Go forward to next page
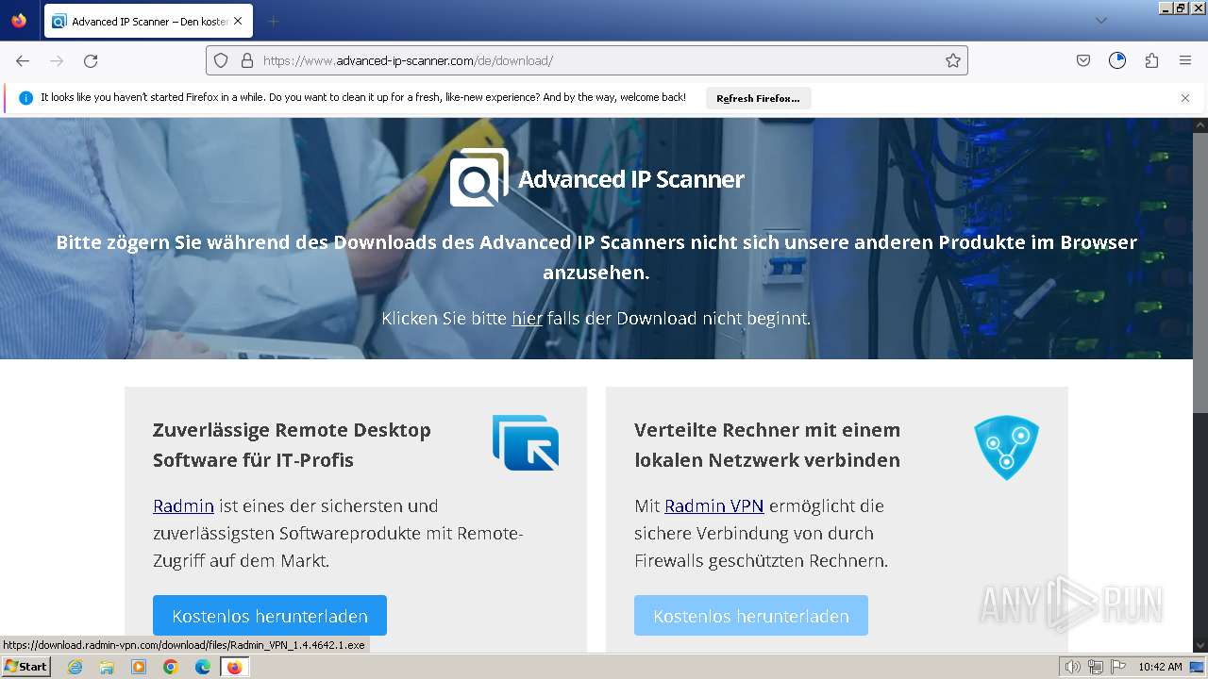The image size is (1208, 679). (57, 60)
